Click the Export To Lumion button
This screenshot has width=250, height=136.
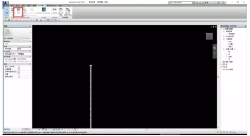coord(44,11)
